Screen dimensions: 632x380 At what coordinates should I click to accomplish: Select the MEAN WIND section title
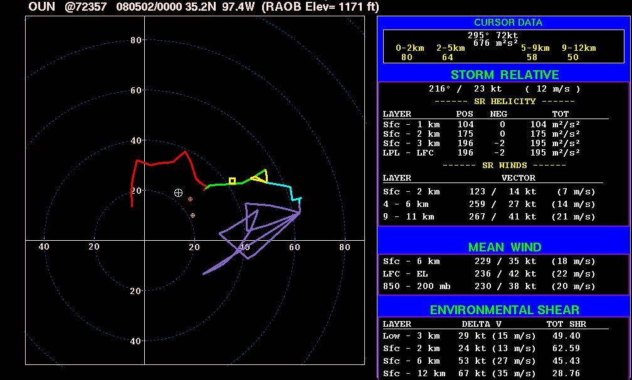504,247
